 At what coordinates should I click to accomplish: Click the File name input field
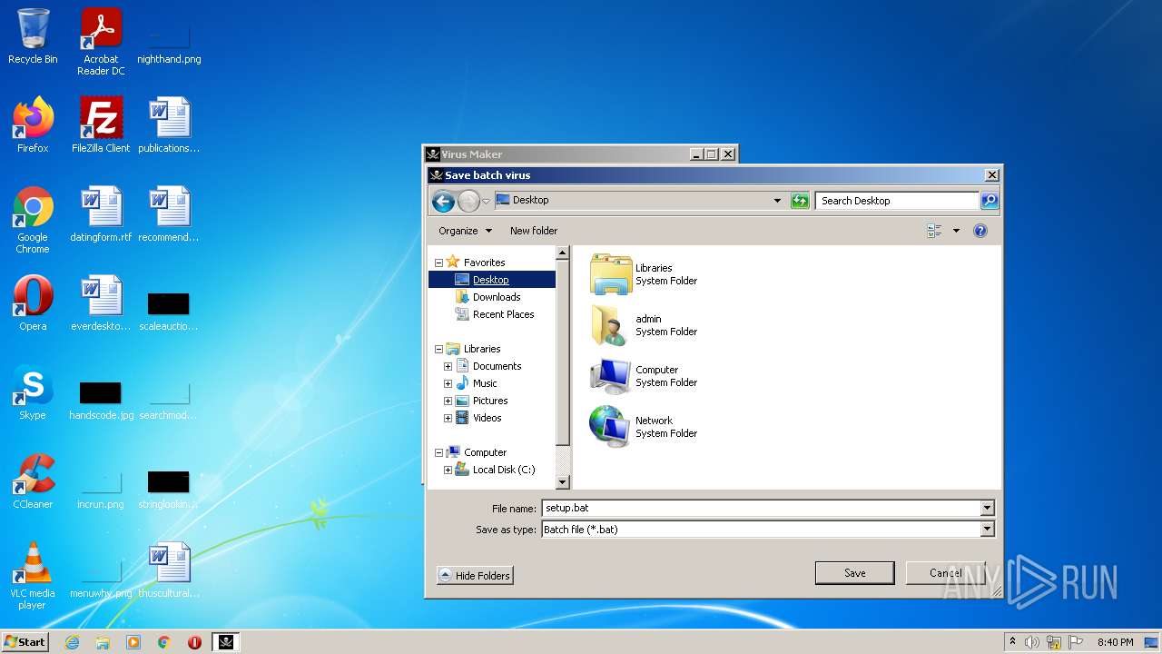[x=761, y=508]
